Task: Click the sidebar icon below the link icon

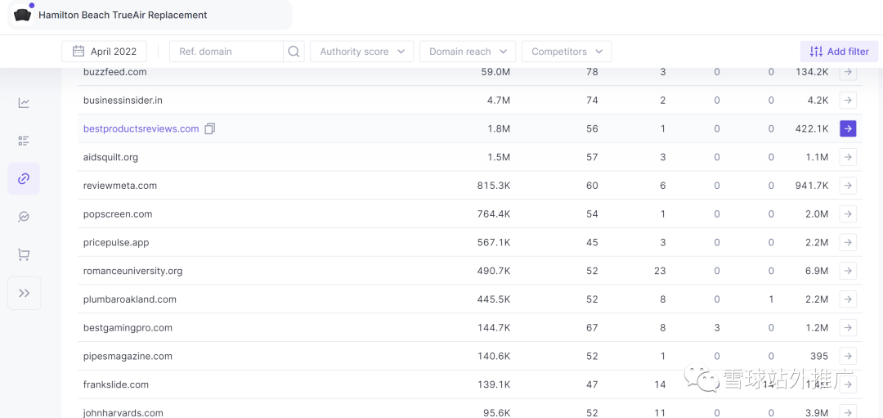Action: pos(24,217)
